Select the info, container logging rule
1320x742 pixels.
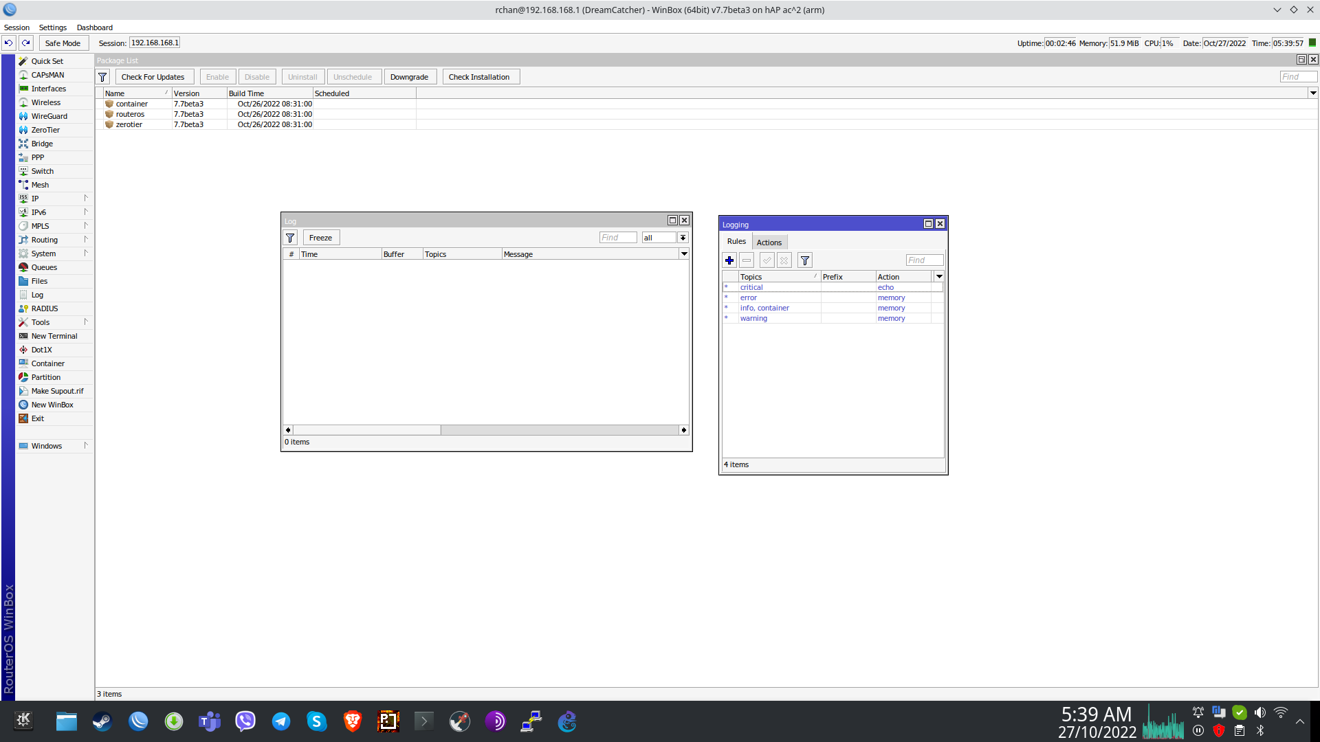coord(833,308)
